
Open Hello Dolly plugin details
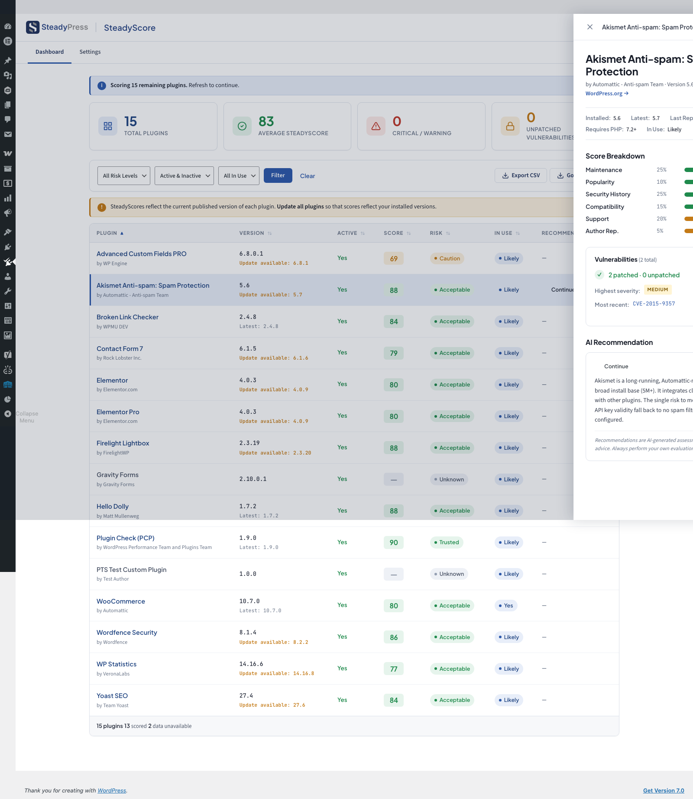click(x=113, y=507)
